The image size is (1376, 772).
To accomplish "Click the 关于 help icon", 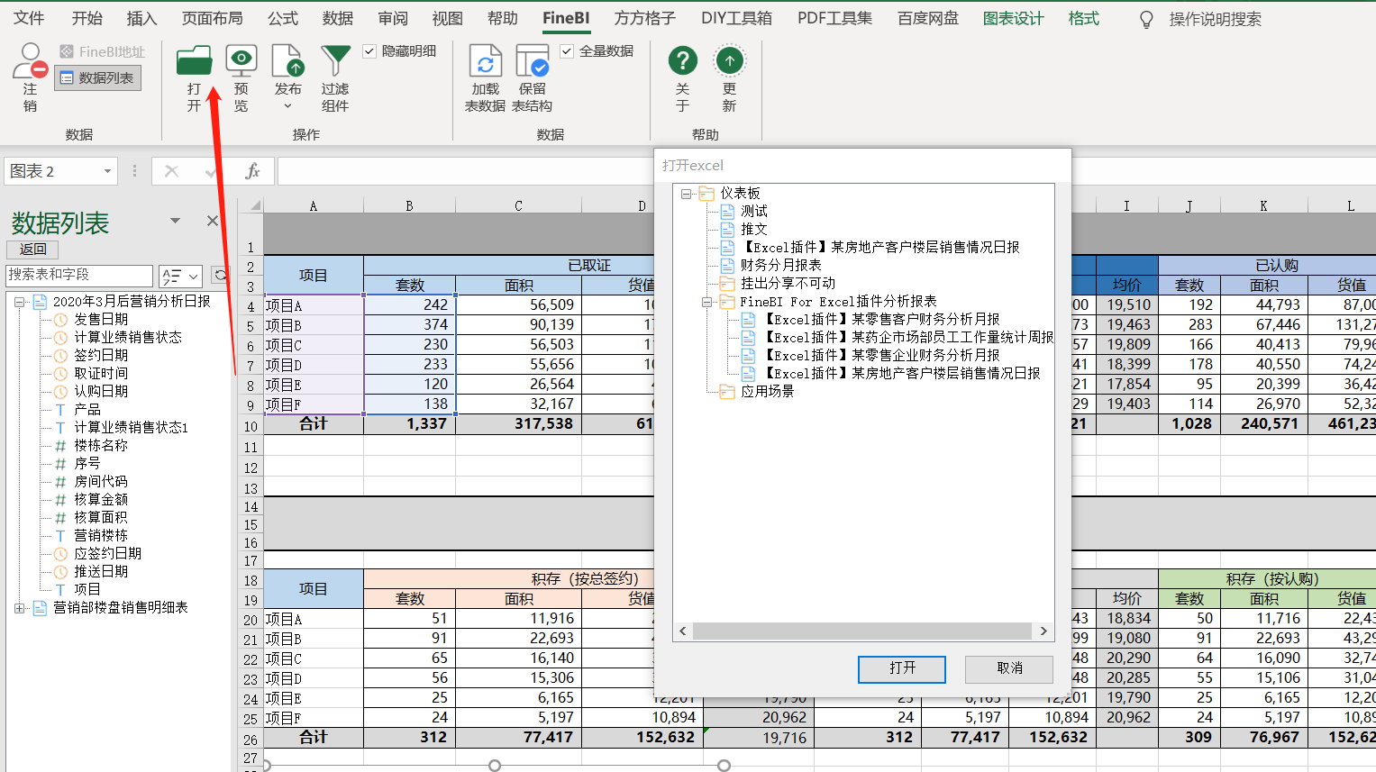I will (x=683, y=60).
